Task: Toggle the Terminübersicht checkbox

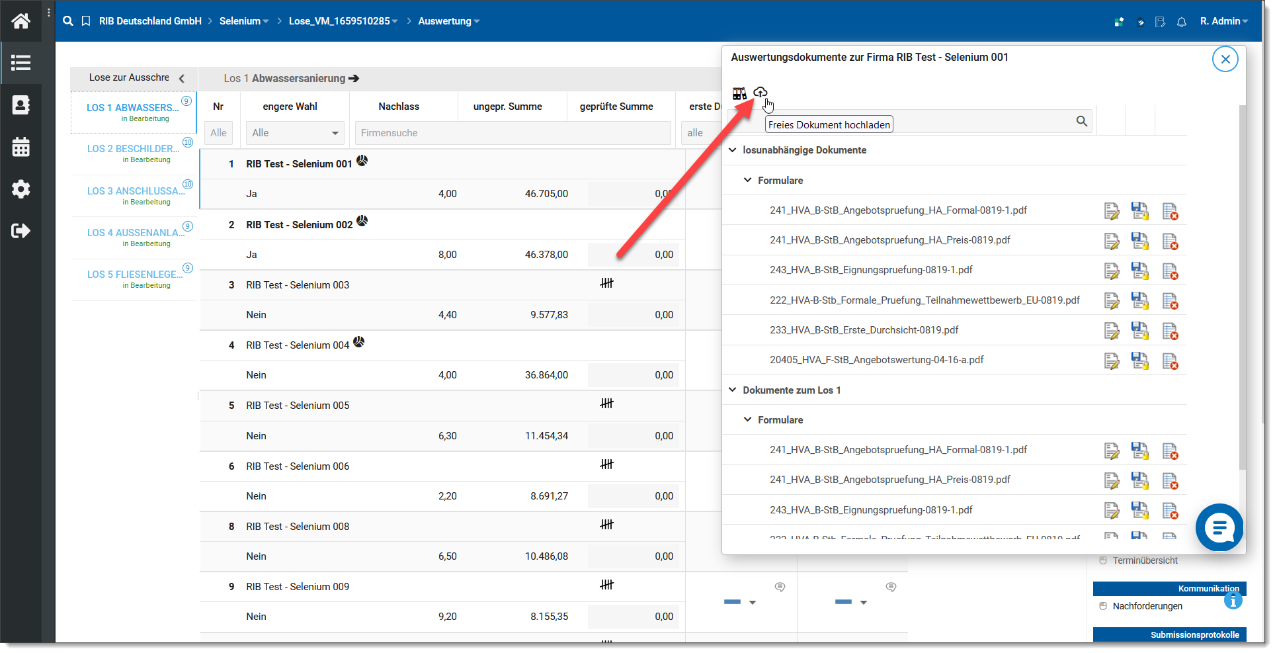Action: [x=1103, y=560]
